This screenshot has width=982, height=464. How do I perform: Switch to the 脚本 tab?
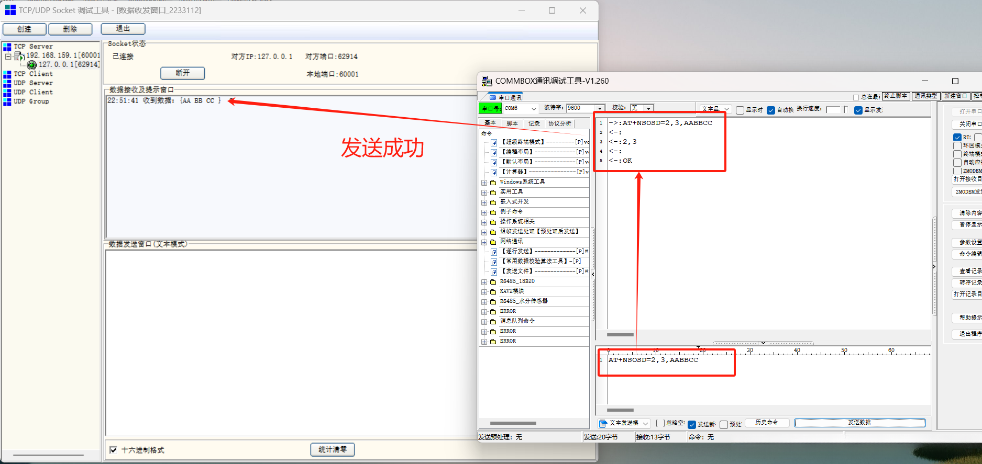(512, 123)
